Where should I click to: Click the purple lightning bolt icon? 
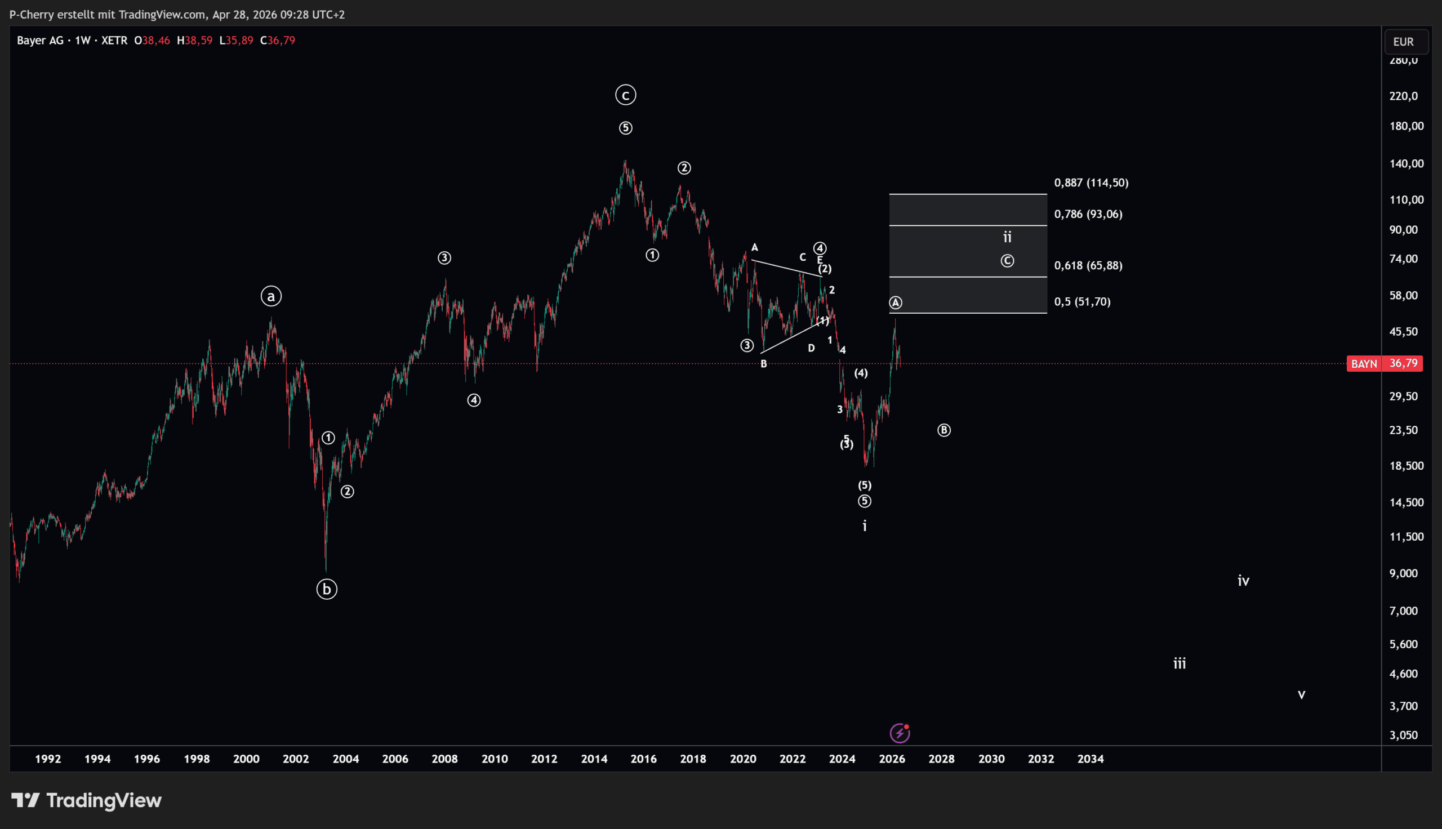[x=900, y=733]
